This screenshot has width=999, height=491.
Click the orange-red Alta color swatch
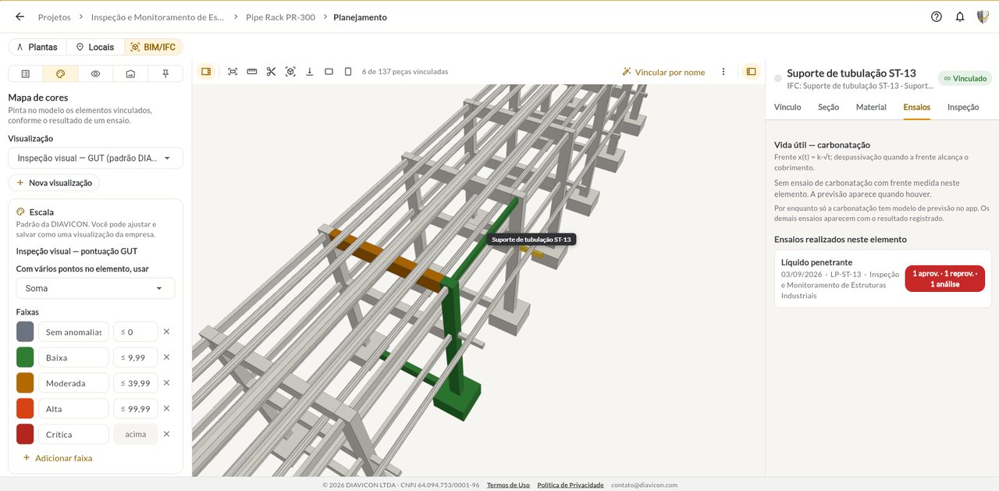tap(25, 408)
